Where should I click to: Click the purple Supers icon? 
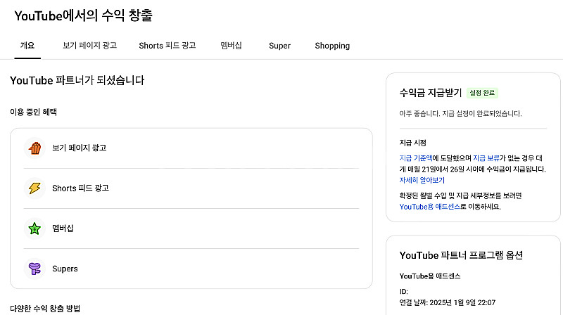click(34, 269)
